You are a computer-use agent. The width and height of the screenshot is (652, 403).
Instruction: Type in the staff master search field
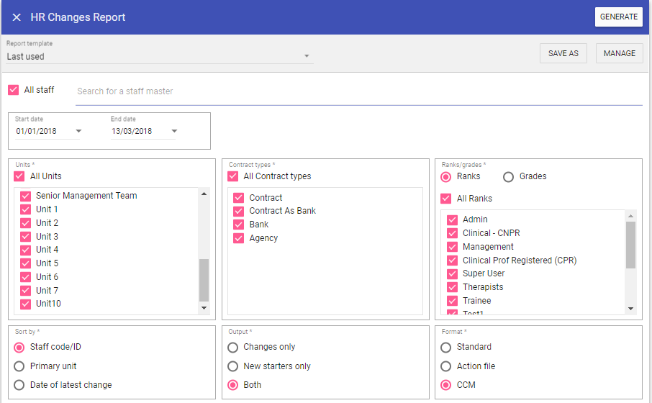pyautogui.click(x=358, y=91)
